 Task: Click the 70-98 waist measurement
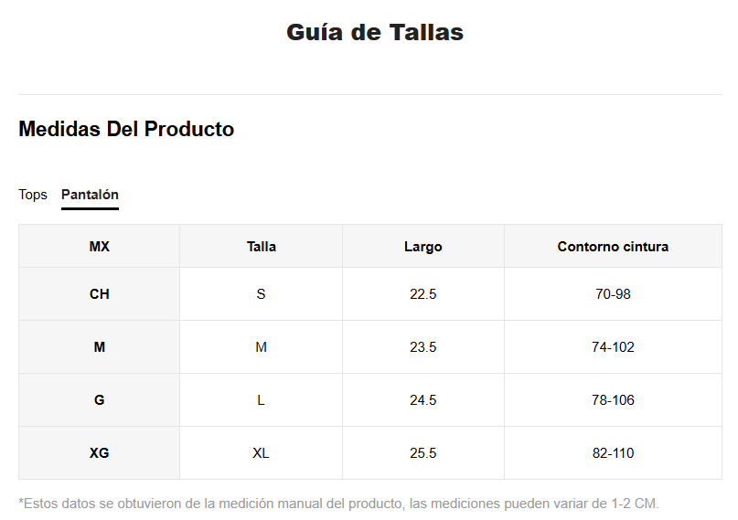(613, 294)
